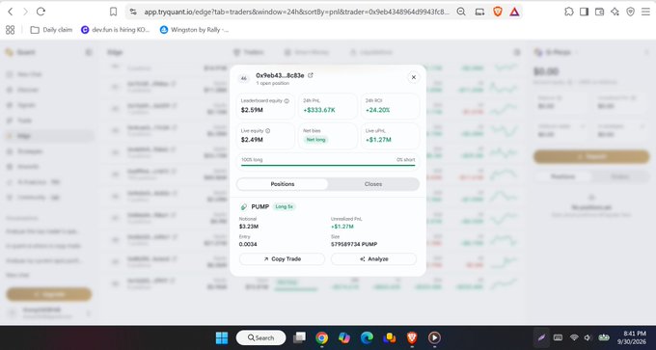Click the picture-in-picture icon in address bar
The width and height of the screenshot is (656, 350).
pyautogui.click(x=479, y=12)
